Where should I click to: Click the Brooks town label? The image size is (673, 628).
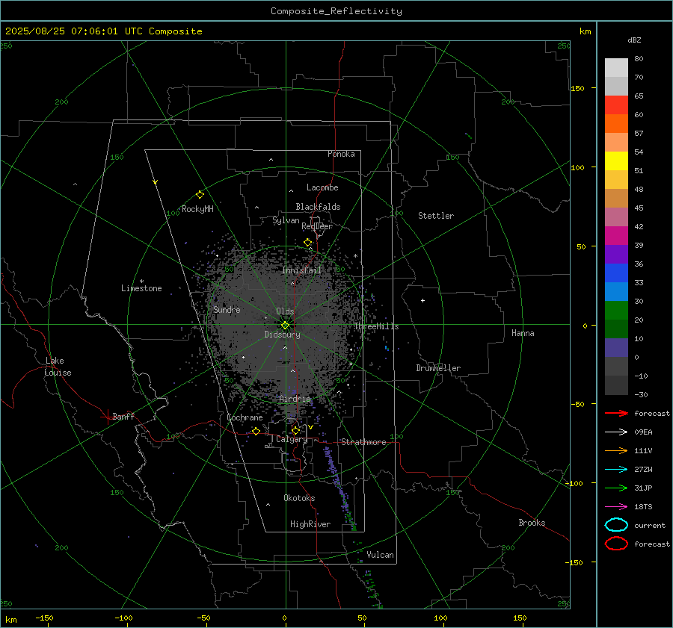pos(532,523)
